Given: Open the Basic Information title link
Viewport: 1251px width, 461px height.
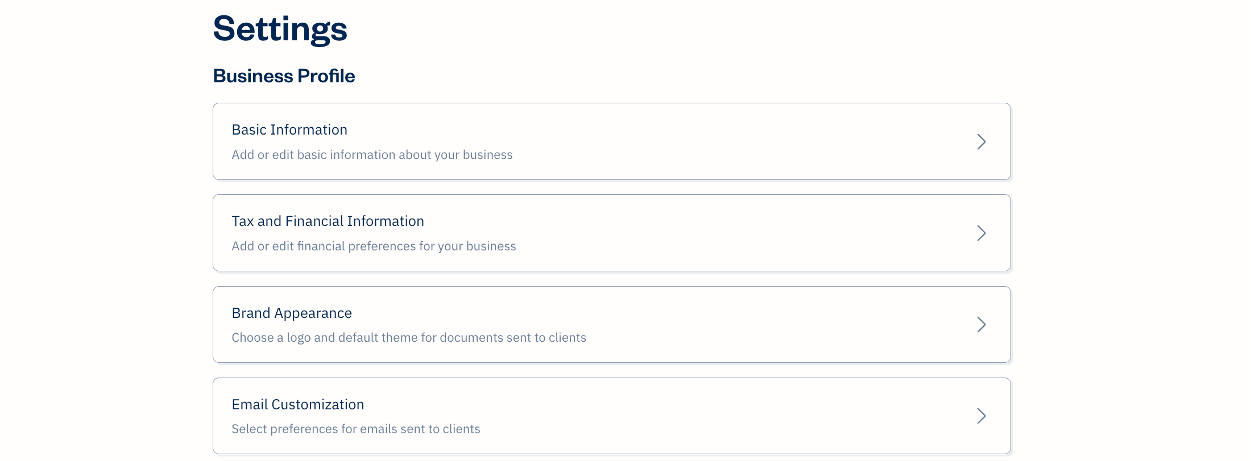Looking at the screenshot, I should click(x=289, y=130).
